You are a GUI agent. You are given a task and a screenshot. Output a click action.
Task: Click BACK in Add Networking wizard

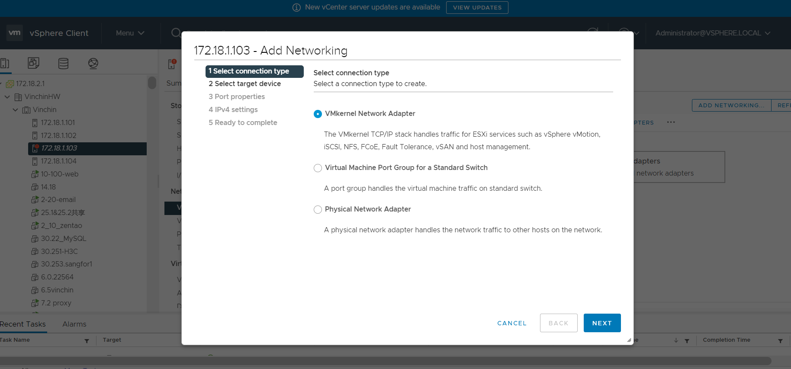559,323
